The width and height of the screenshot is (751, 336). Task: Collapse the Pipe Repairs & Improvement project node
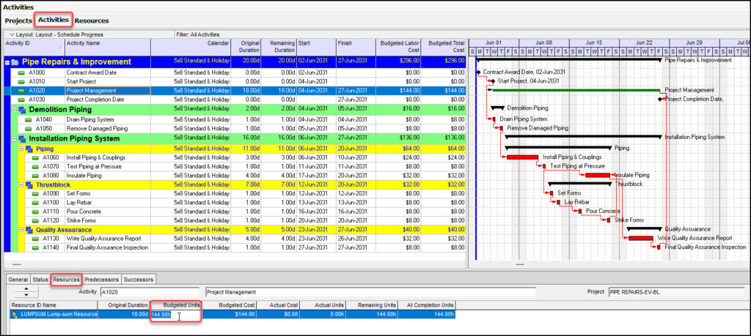point(7,62)
